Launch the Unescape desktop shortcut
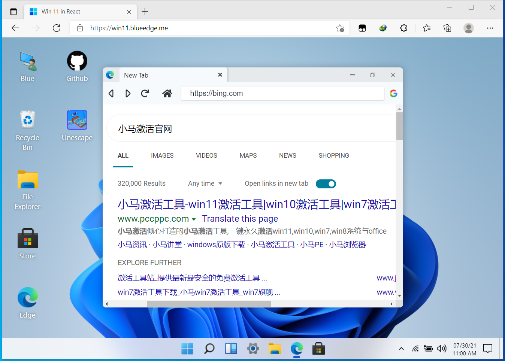This screenshot has height=361, width=505. (x=77, y=125)
